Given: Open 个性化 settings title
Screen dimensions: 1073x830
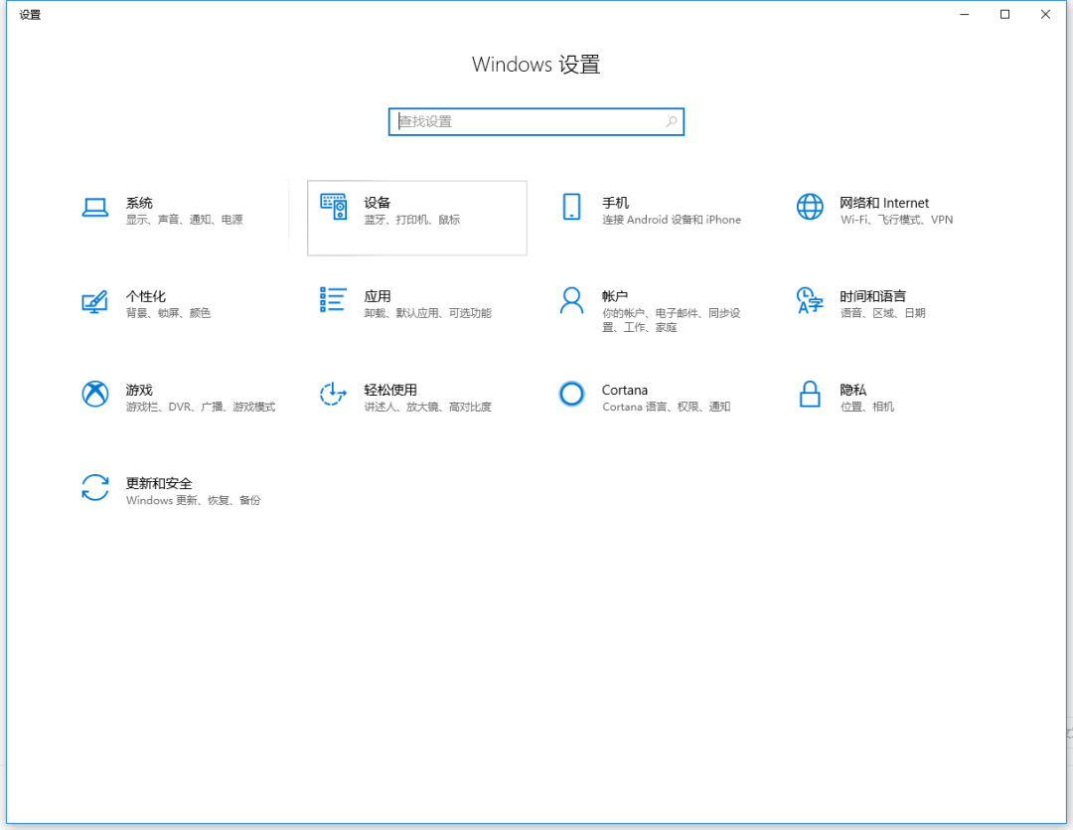Looking at the screenshot, I should [x=146, y=296].
